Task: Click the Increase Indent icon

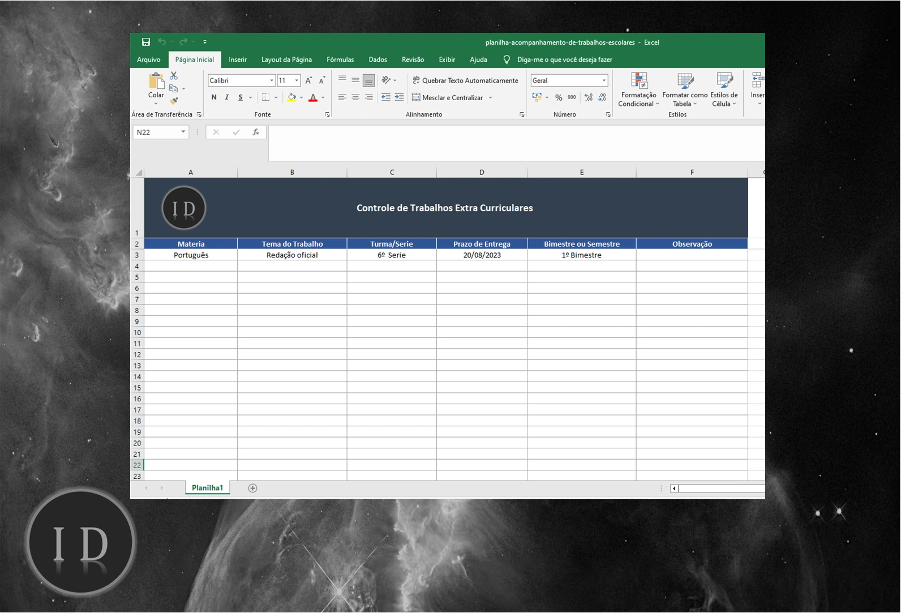Action: 399,97
